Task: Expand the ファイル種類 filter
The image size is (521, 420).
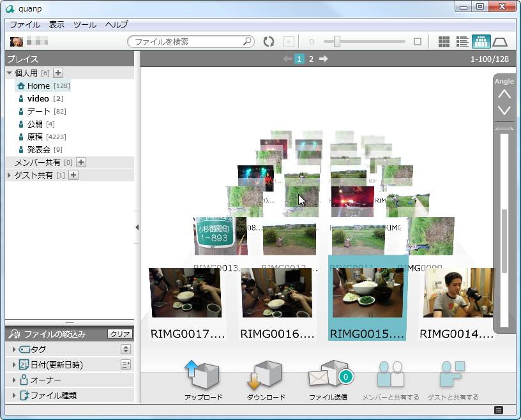Action: tap(14, 395)
